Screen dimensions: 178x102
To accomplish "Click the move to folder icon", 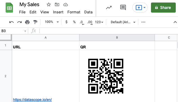I will (x=57, y=5).
